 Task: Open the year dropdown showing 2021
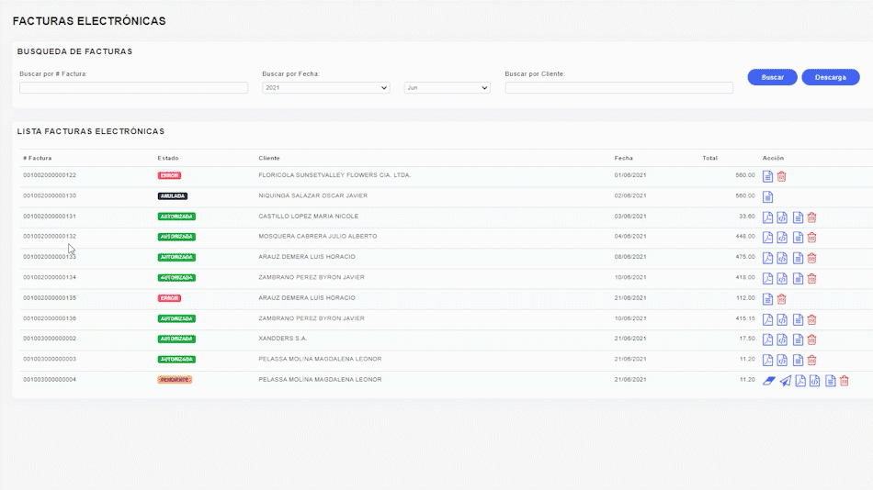point(325,88)
